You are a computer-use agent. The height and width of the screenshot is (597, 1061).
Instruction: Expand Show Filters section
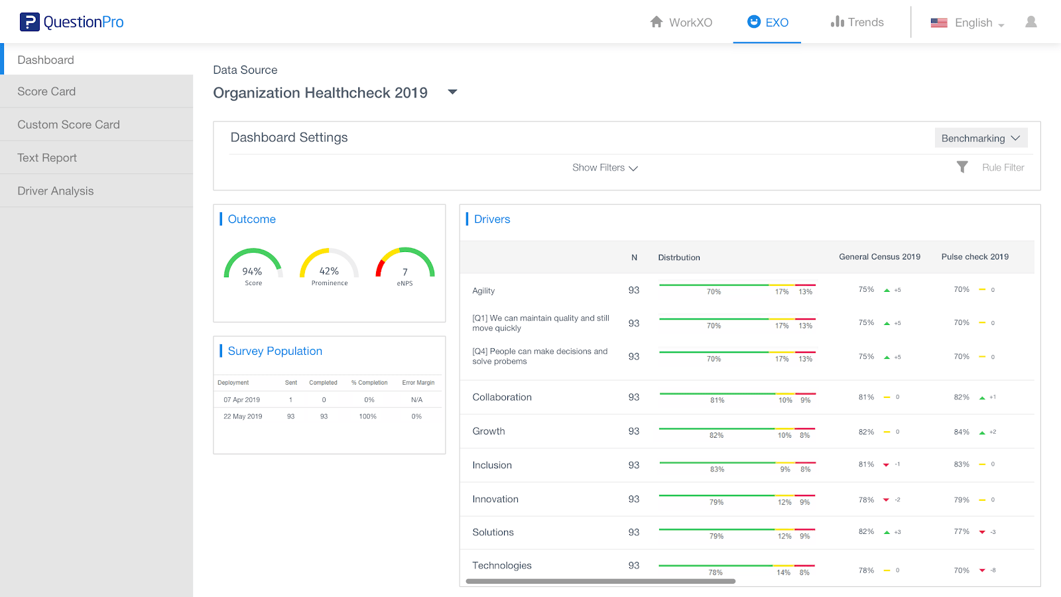click(x=605, y=168)
